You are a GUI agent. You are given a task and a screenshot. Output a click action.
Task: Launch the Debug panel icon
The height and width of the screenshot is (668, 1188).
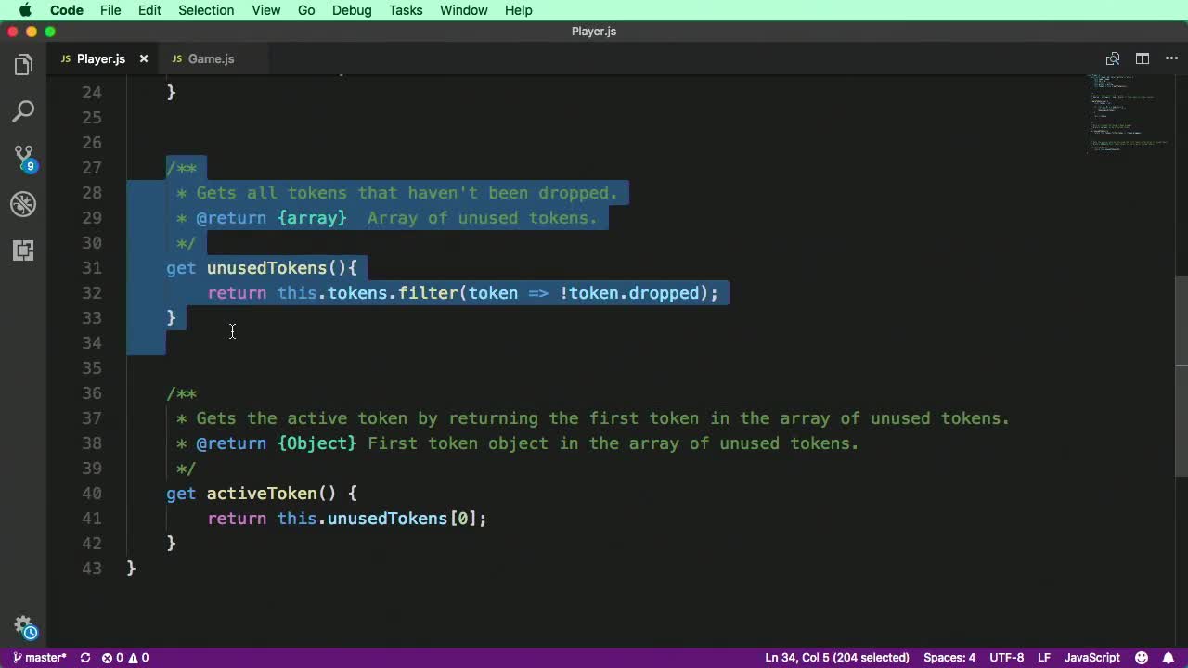(x=23, y=204)
